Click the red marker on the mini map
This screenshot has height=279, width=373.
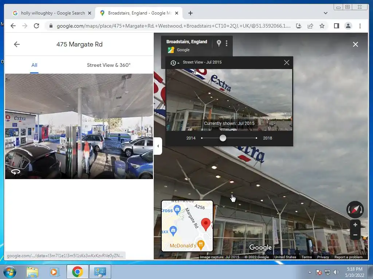[x=206, y=224]
